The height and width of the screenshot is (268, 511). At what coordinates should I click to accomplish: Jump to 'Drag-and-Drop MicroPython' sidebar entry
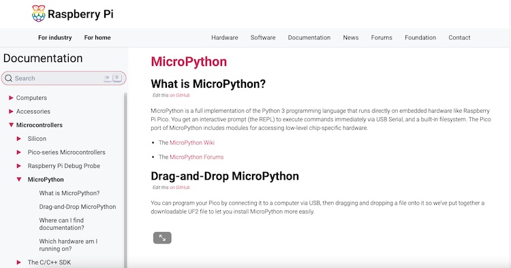point(78,207)
